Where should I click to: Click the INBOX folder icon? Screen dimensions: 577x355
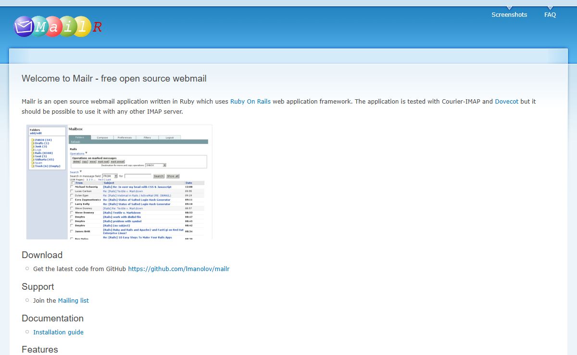pos(33,140)
